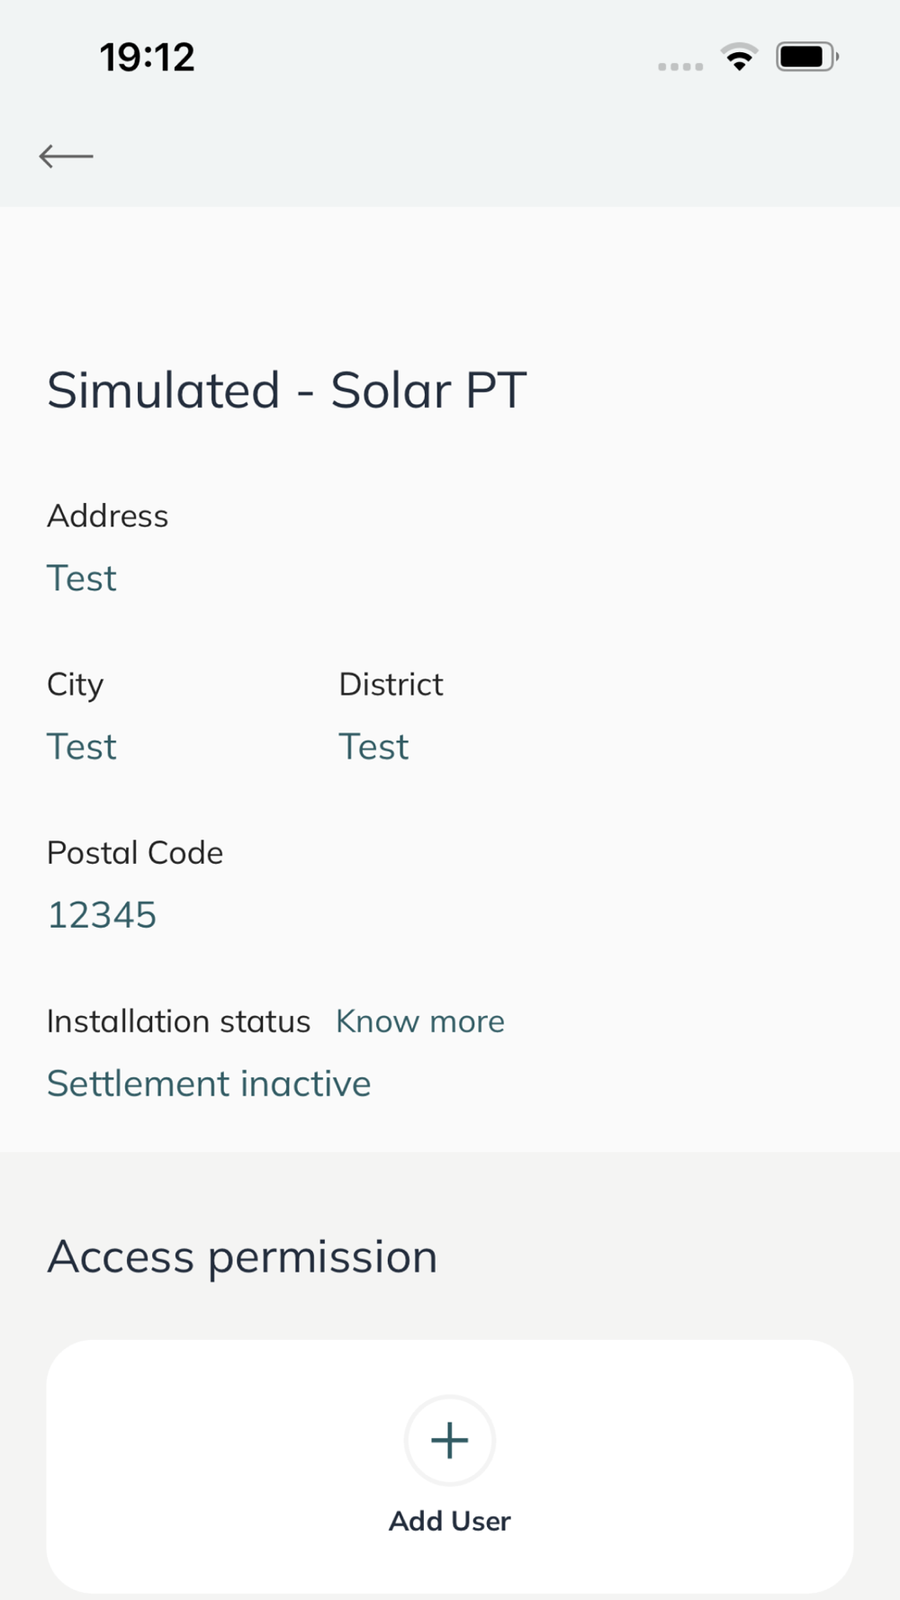Viewport: 900px width, 1600px height.
Task: Tap the plus icon to add user
Action: 449,1440
